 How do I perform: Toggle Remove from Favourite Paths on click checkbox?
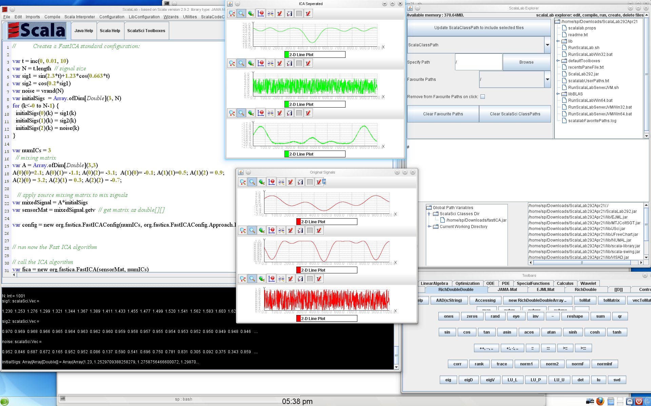point(482,97)
